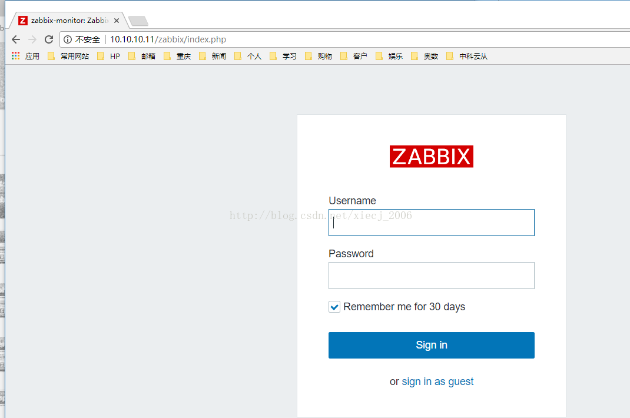Viewport: 630px width, 418px height.
Task: Follow the sign in as guest link
Action: pos(437,381)
